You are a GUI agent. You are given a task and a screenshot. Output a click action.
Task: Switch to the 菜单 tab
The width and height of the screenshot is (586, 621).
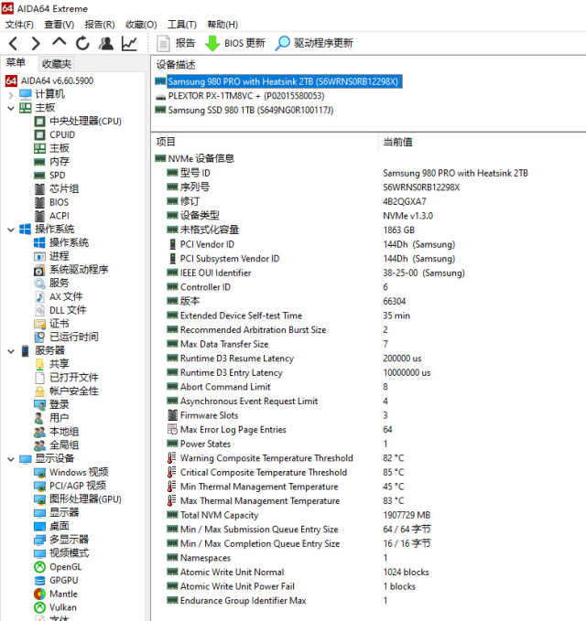(x=16, y=63)
